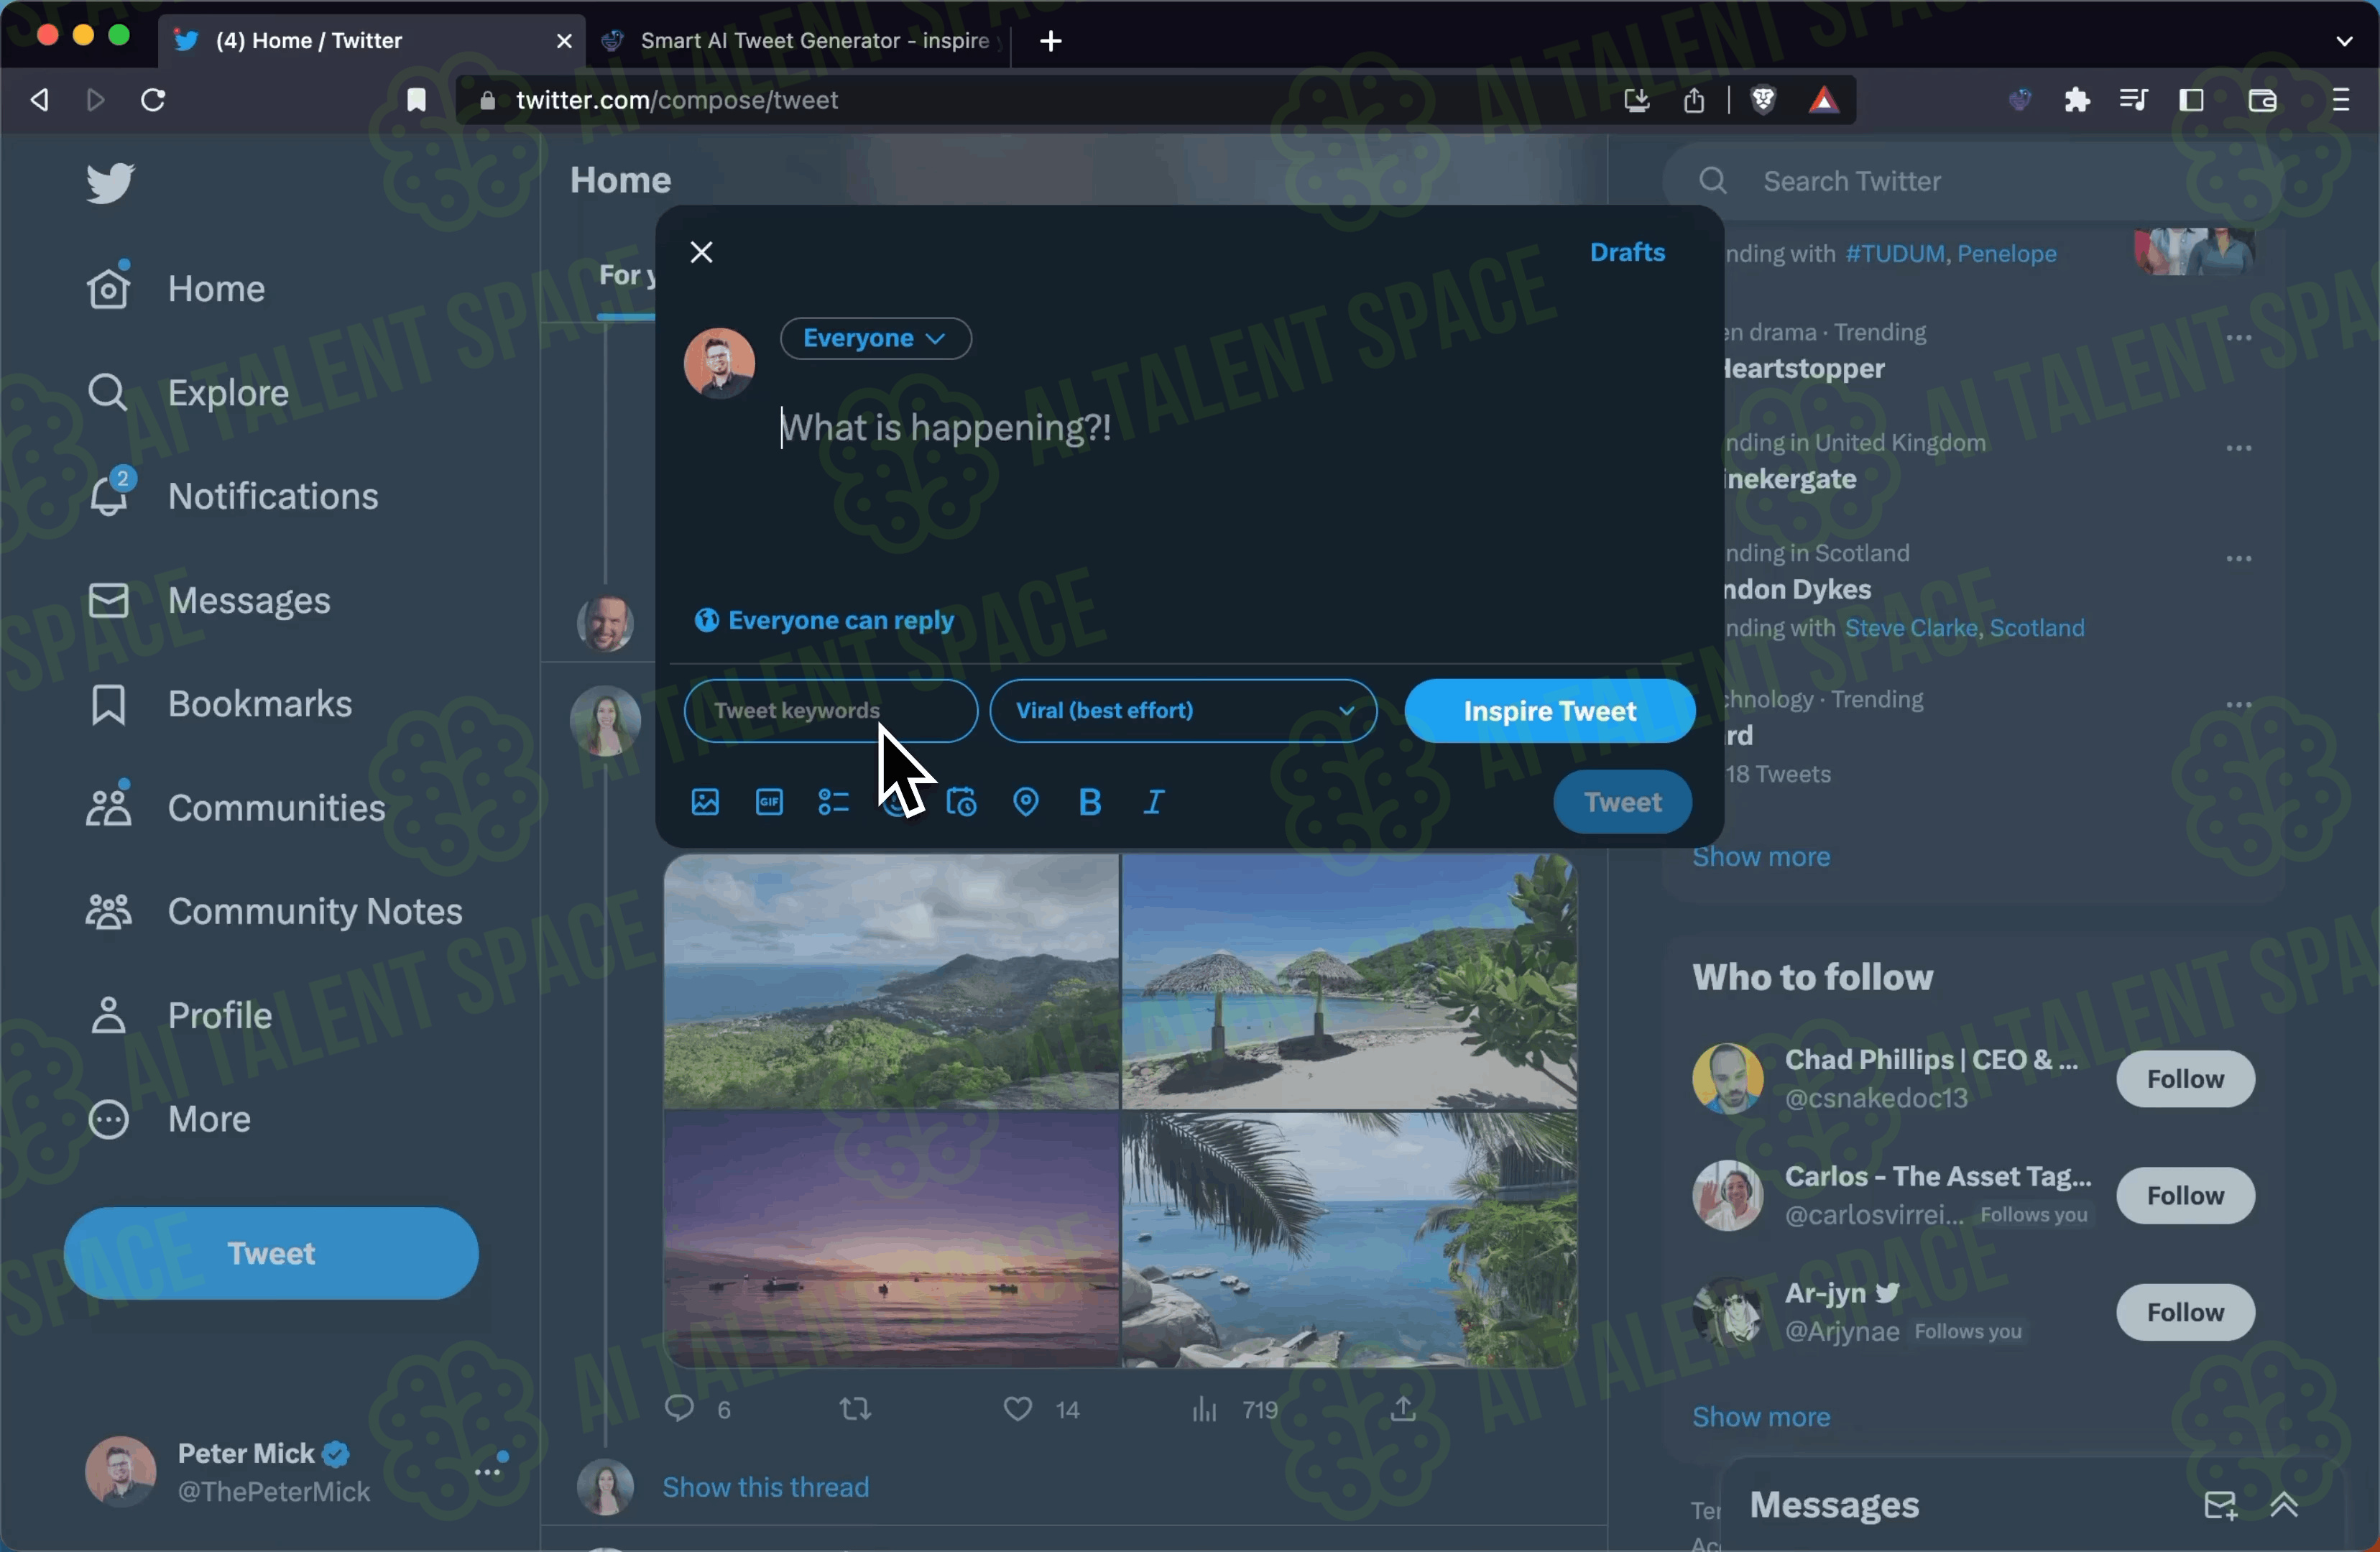The width and height of the screenshot is (2380, 1552).
Task: Reply to the beach photos tweet
Action: click(679, 1409)
